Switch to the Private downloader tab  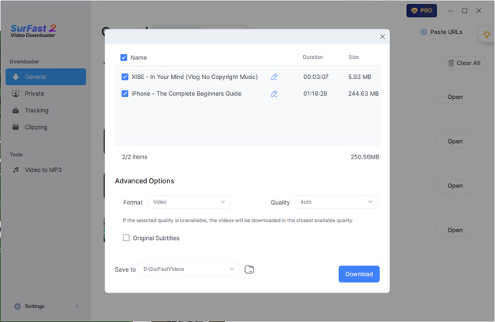(35, 94)
